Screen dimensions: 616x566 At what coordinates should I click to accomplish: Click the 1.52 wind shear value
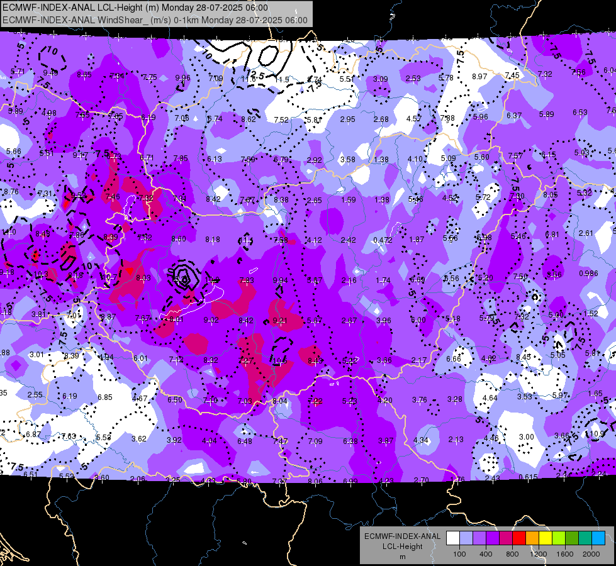click(x=591, y=313)
